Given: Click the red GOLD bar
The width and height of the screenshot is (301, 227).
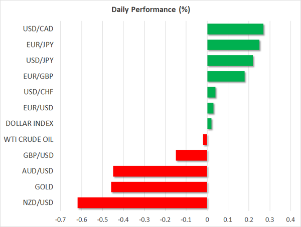Looking at the screenshot, I should pyautogui.click(x=159, y=187).
